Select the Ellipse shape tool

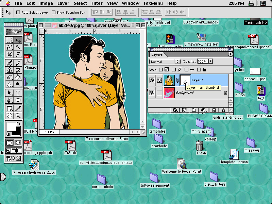[18, 100]
